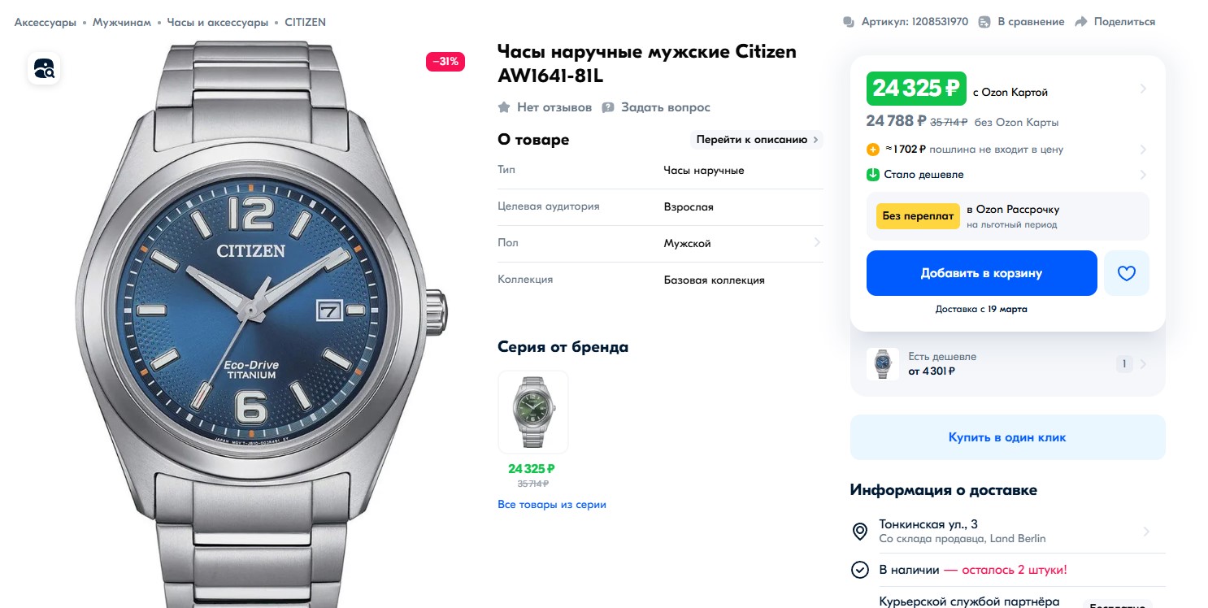Click 'Перейти к описанию' button
This screenshot has height=608, width=1208.
pos(757,139)
